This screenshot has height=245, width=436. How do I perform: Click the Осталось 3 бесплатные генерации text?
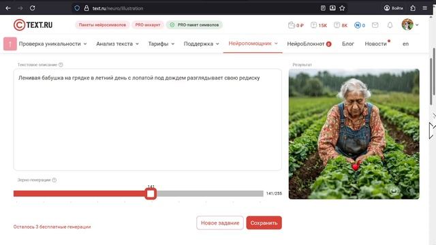coord(52,227)
